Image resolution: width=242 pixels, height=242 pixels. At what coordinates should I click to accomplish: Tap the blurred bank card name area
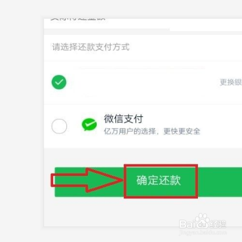pyautogui.click(x=141, y=82)
